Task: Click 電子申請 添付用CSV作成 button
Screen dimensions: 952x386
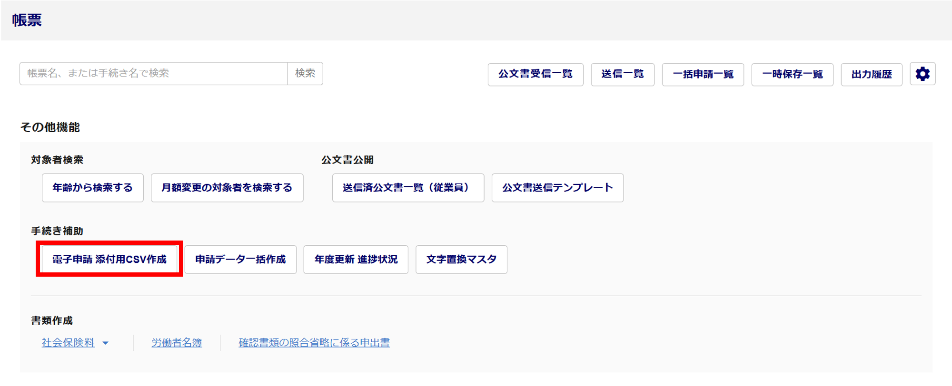Action: tap(109, 259)
